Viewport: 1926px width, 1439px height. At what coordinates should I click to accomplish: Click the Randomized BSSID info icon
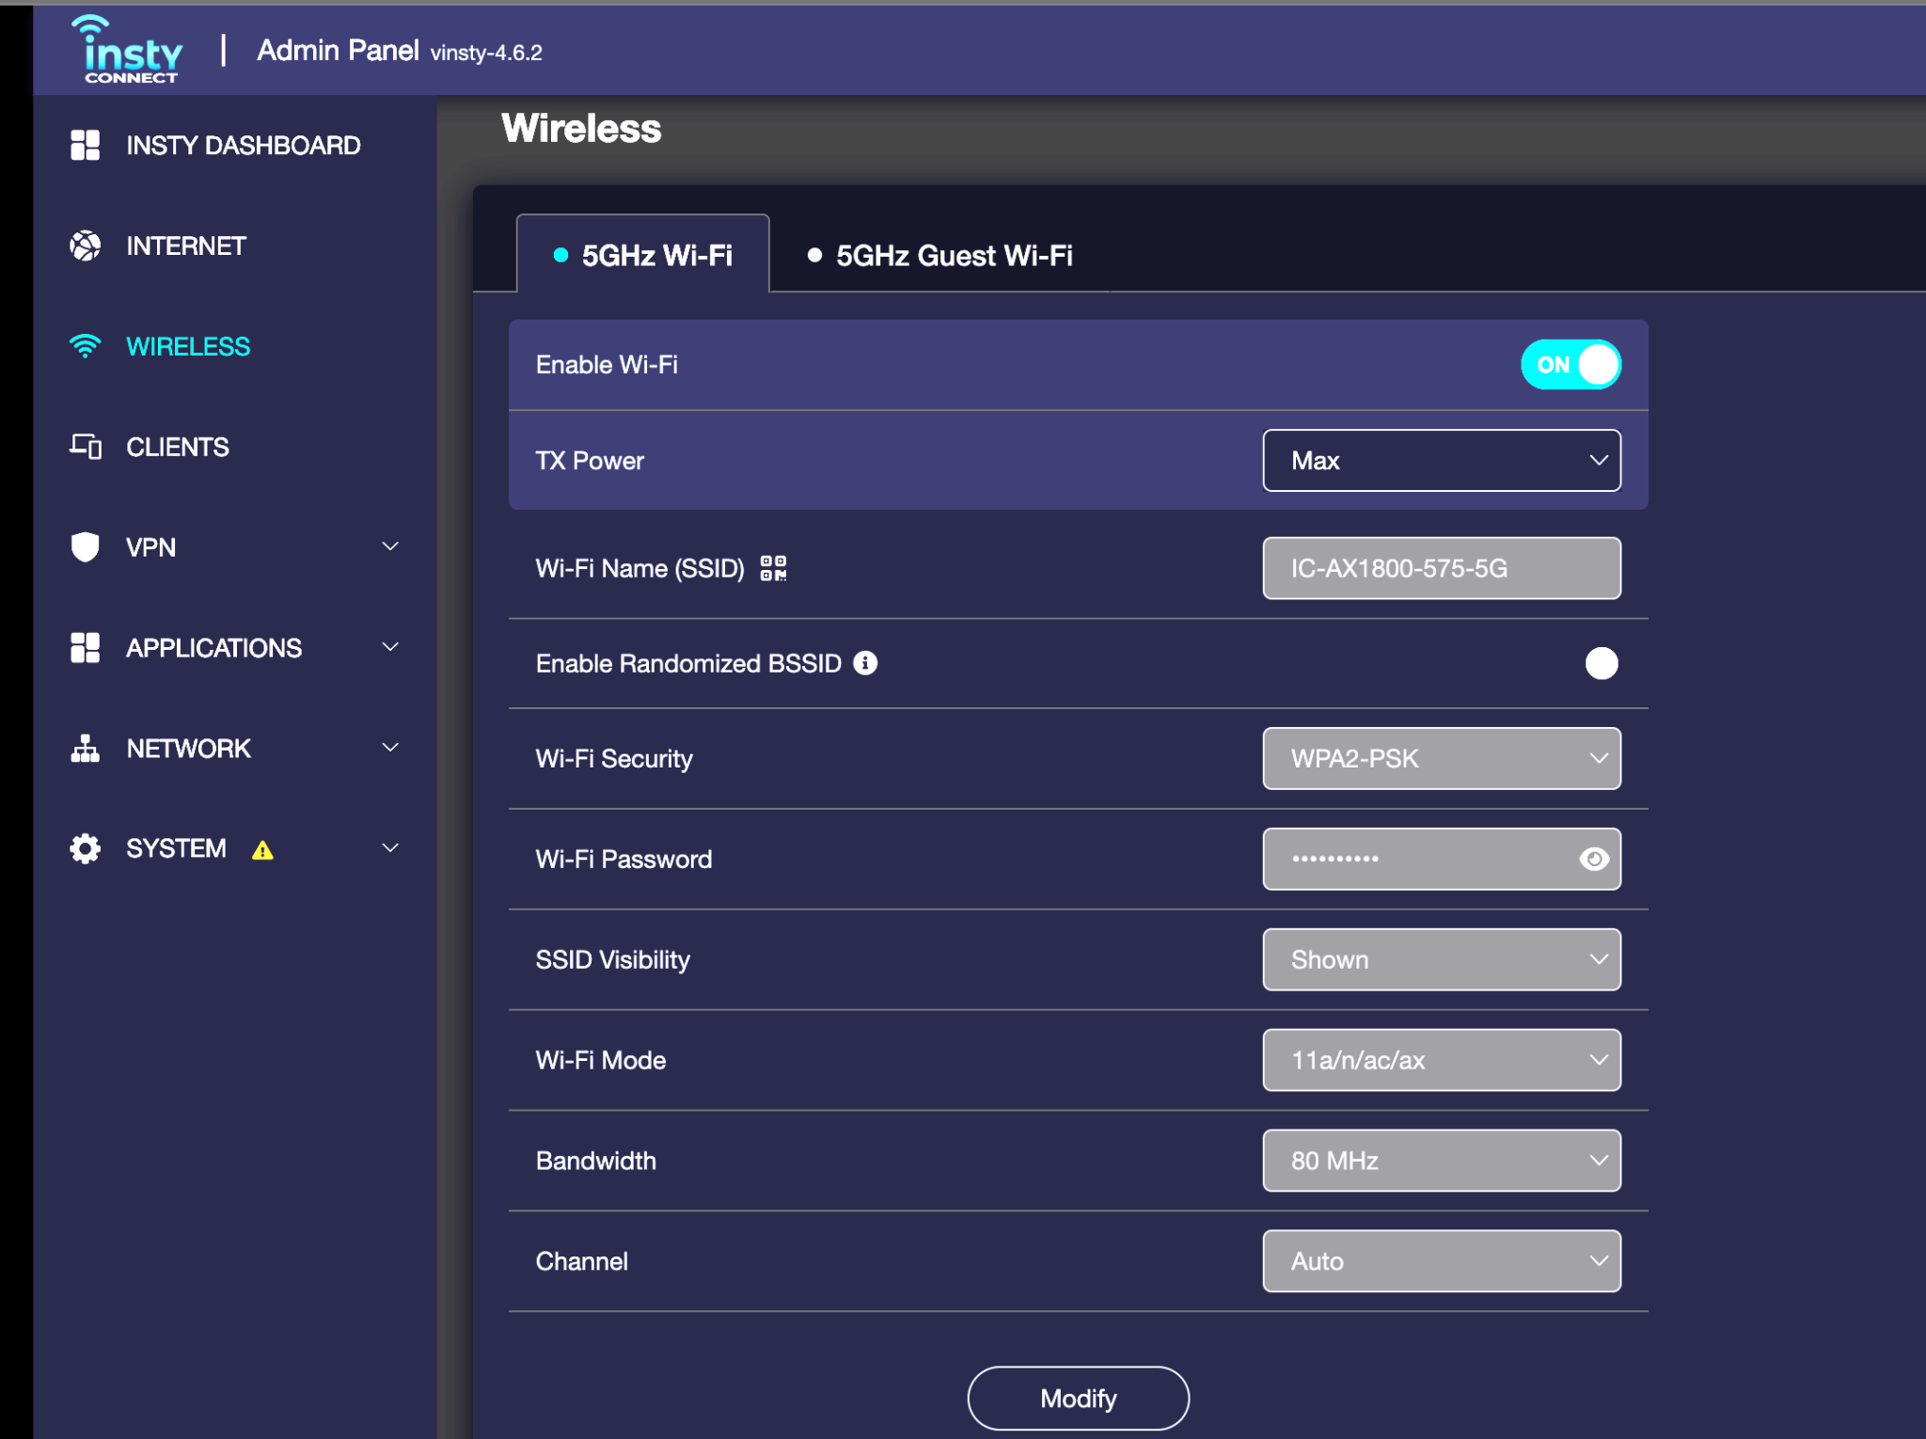(x=865, y=663)
